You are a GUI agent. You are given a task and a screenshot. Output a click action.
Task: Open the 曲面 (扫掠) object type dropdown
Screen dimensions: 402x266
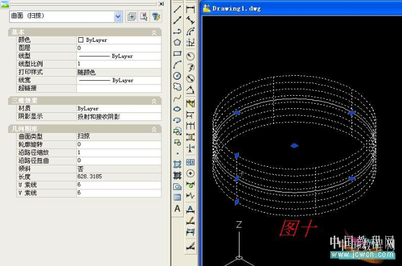[x=118, y=17]
